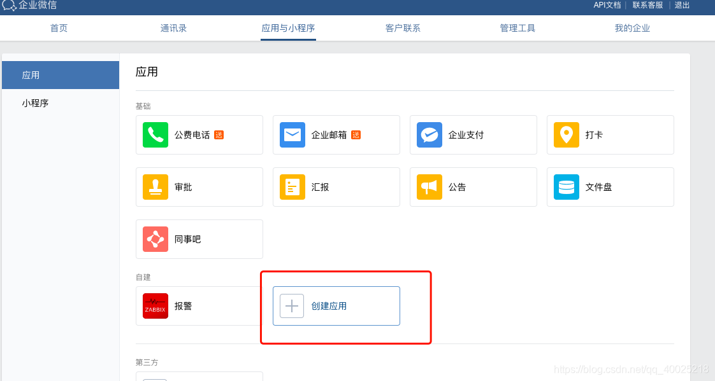Image resolution: width=715 pixels, height=381 pixels.
Task: Open the 同事吧 app label
Action: tap(188, 239)
